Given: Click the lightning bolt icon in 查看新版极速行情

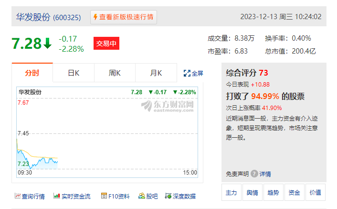Looking at the screenshot, I should click(x=95, y=17).
